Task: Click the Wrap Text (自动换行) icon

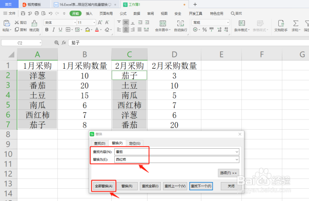Action: coord(180,23)
